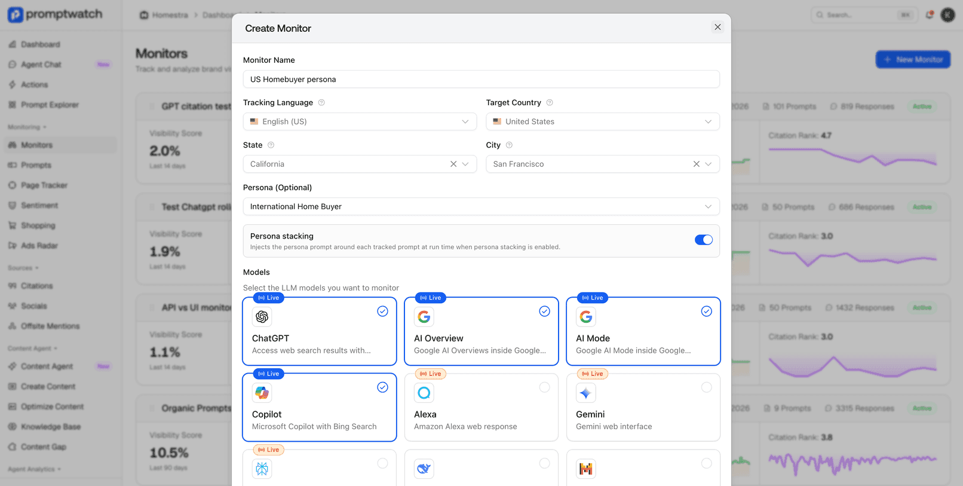The image size is (963, 486).
Task: Click the Gemini sparkle icon
Action: pyautogui.click(x=586, y=393)
